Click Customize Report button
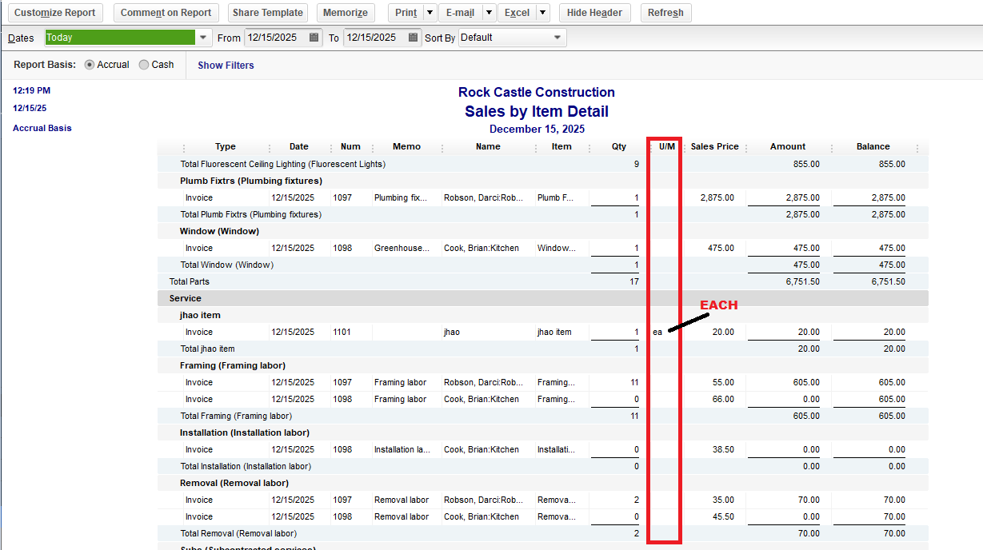Viewport: 983px width, 550px height. pyautogui.click(x=54, y=13)
